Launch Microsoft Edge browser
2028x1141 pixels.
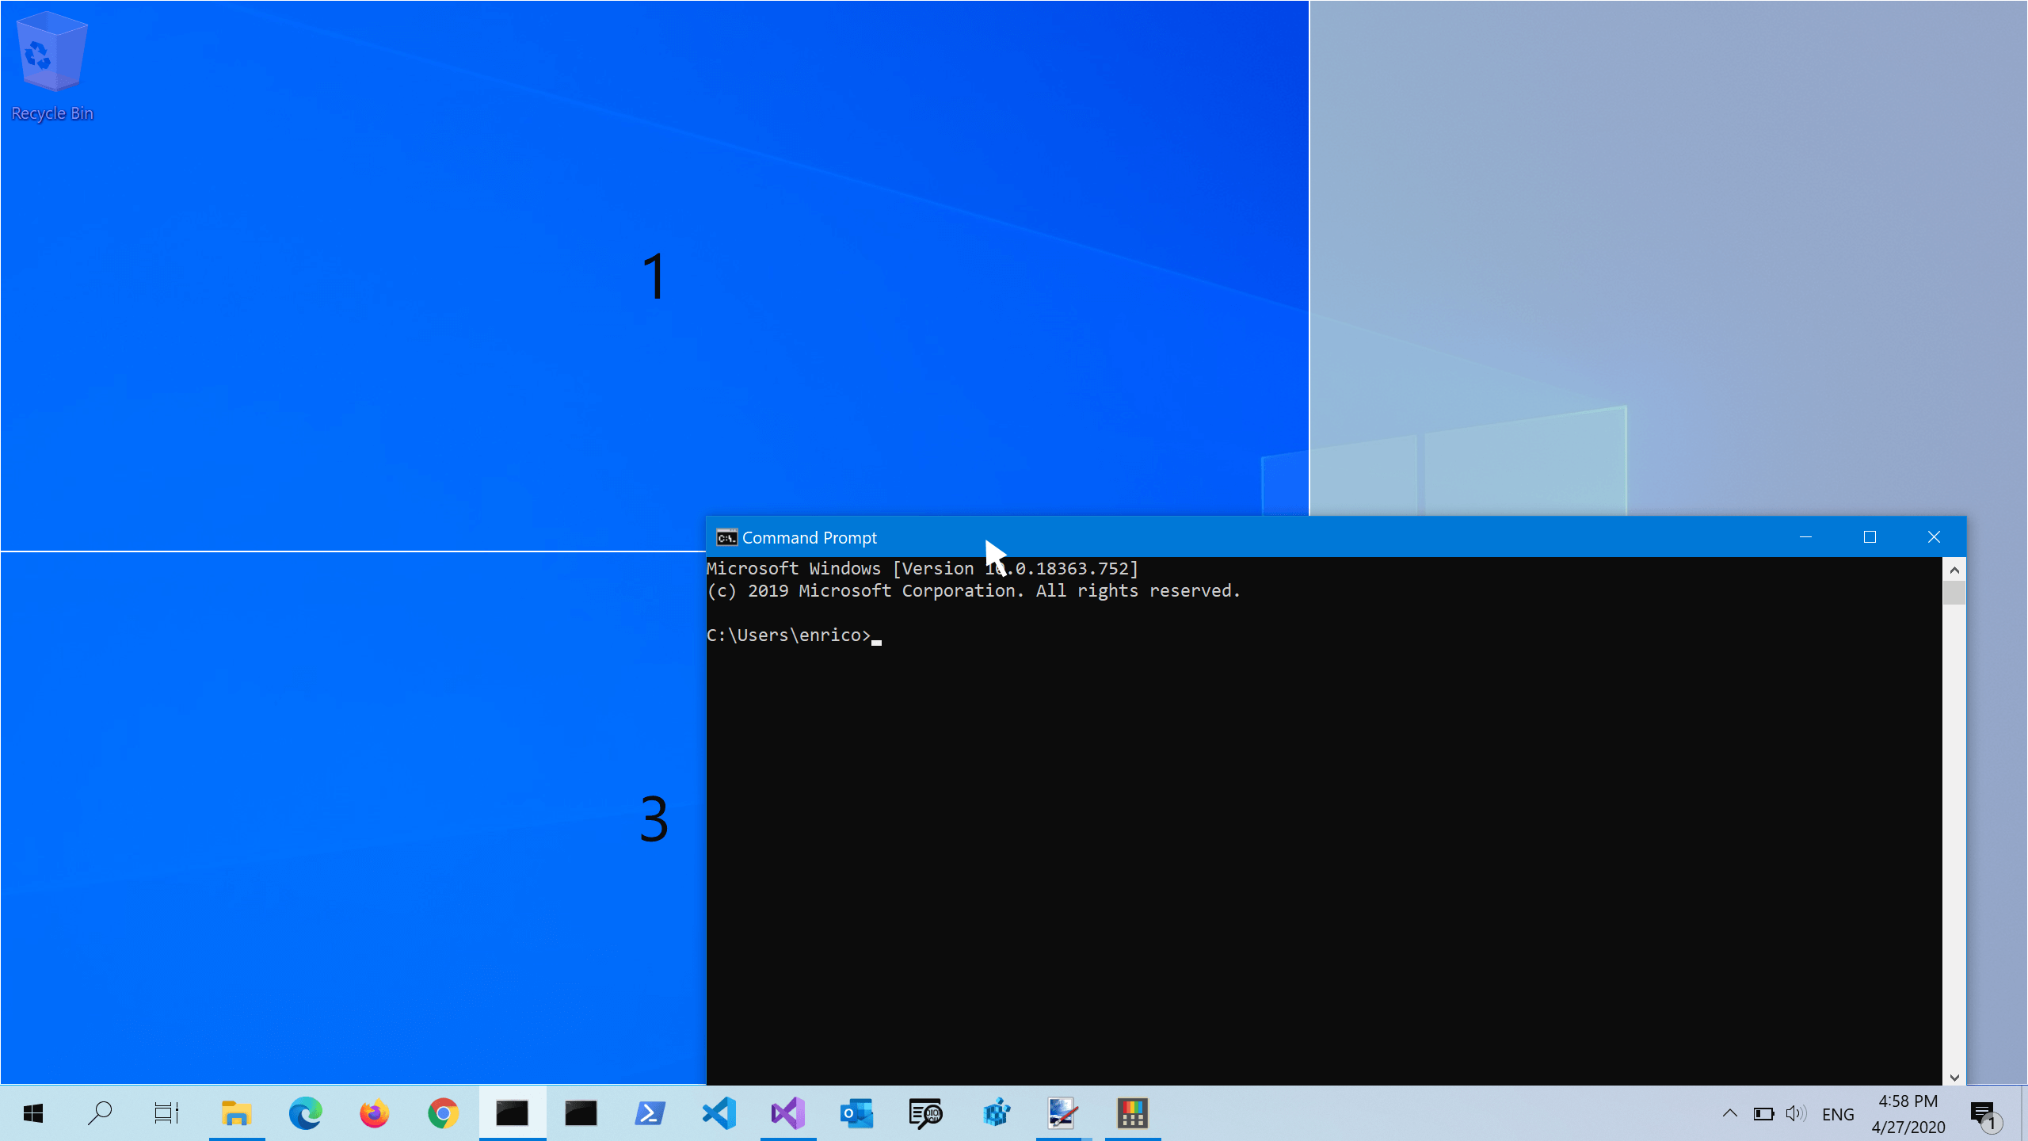tap(305, 1113)
